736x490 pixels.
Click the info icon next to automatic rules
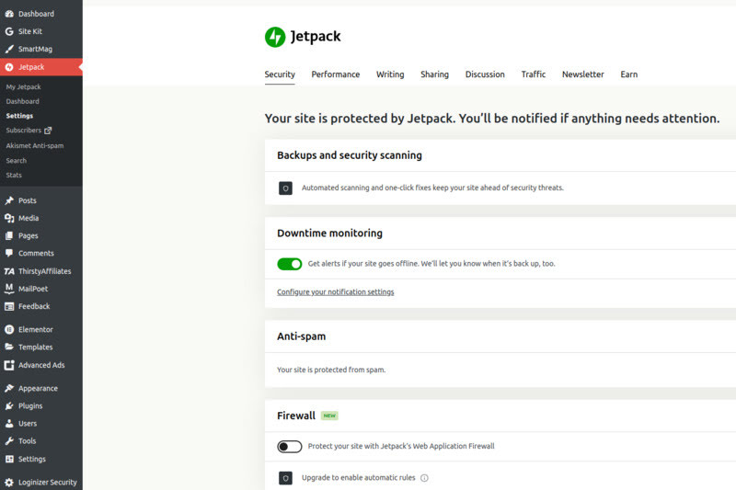(424, 478)
